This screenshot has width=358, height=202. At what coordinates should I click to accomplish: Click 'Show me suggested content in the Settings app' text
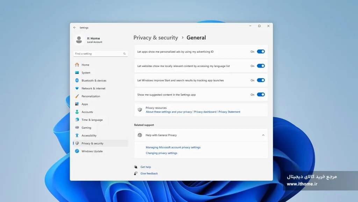(166, 95)
